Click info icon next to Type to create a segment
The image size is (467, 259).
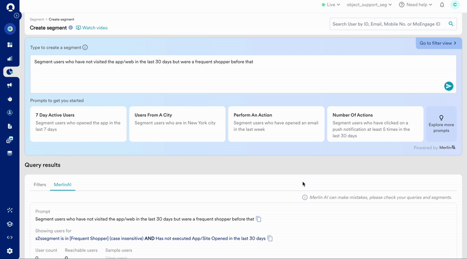(x=85, y=47)
